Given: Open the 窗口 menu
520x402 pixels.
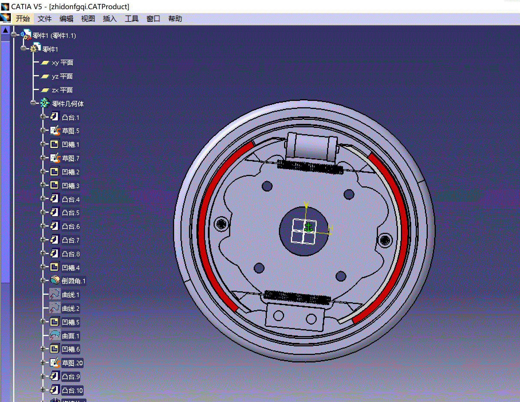Looking at the screenshot, I should pyautogui.click(x=153, y=19).
